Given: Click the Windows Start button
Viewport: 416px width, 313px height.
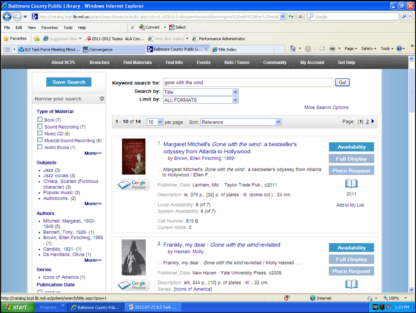Looking at the screenshot, I should coord(18,307).
